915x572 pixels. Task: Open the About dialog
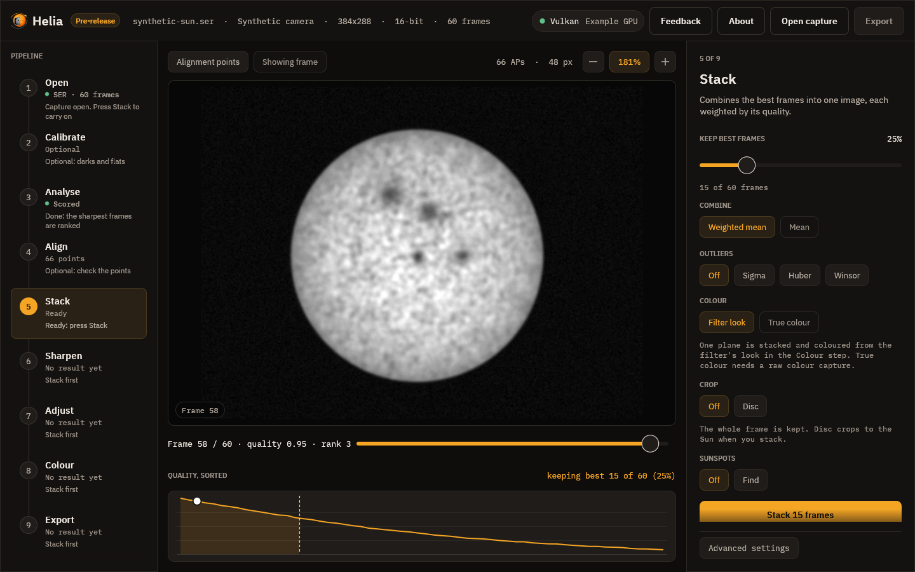pos(741,21)
